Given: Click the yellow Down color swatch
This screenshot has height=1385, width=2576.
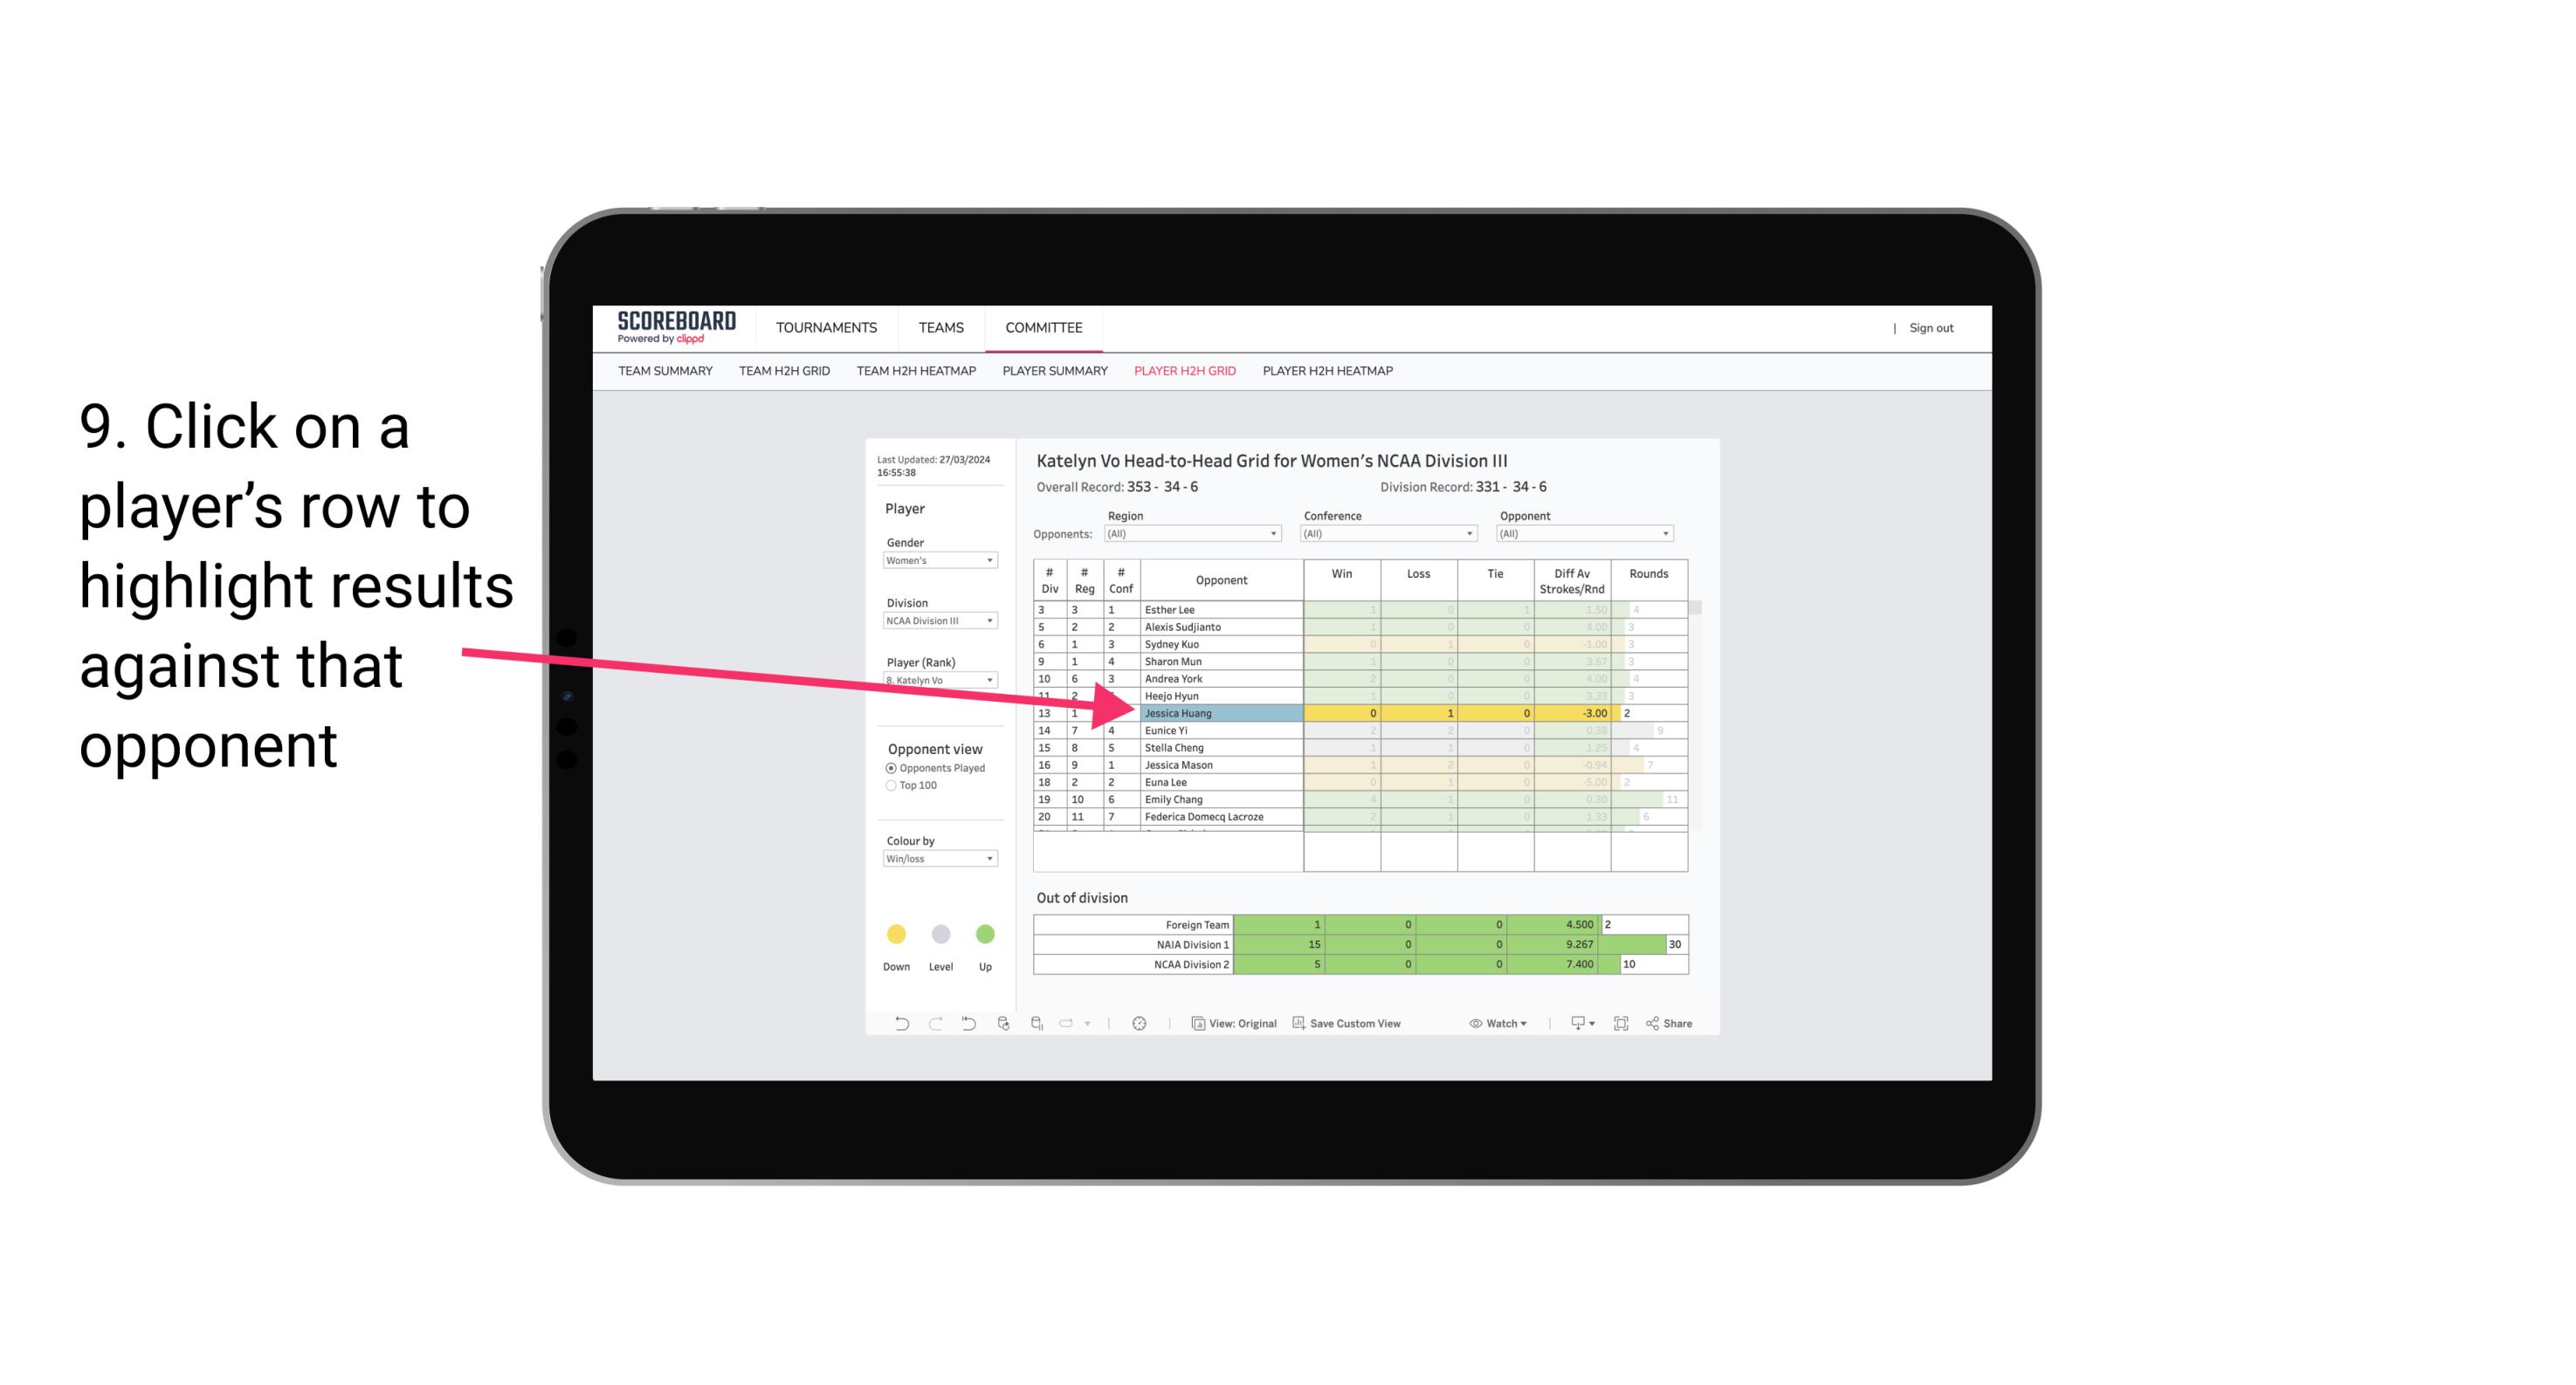Looking at the screenshot, I should click(x=894, y=935).
